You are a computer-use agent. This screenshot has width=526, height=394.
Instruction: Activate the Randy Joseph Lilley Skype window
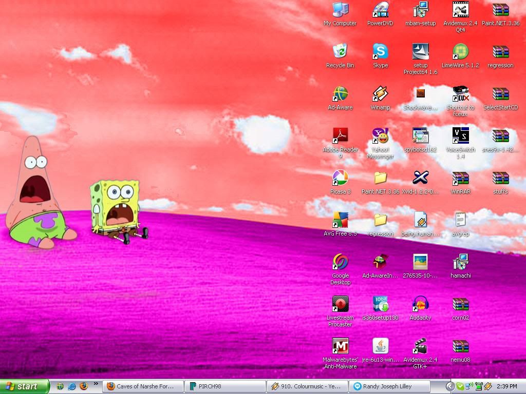pos(389,386)
